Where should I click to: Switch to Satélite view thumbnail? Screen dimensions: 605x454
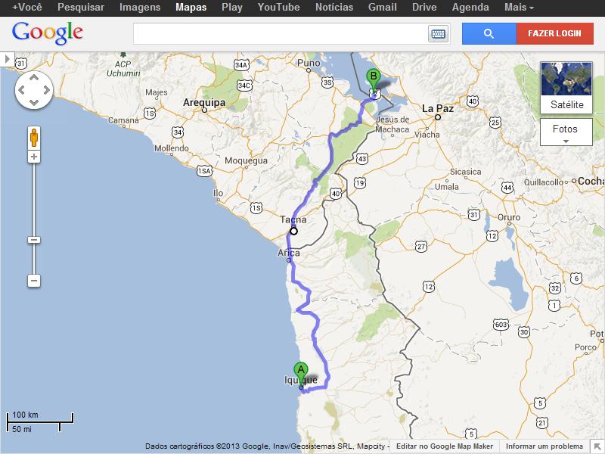point(566,88)
